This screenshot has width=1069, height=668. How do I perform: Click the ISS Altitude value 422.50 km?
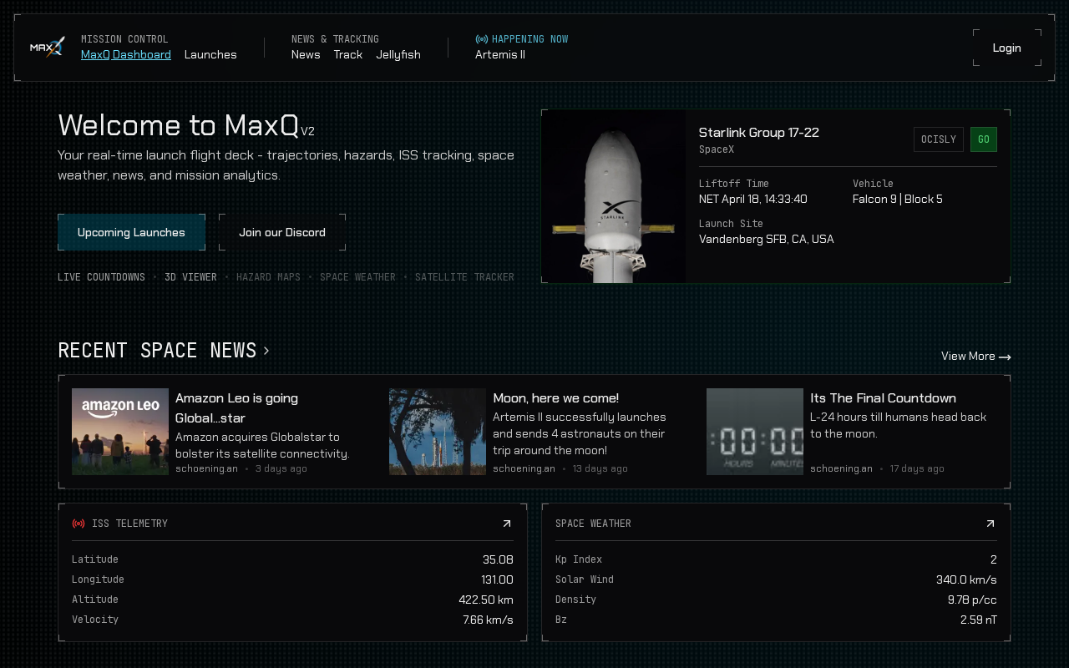[486, 600]
